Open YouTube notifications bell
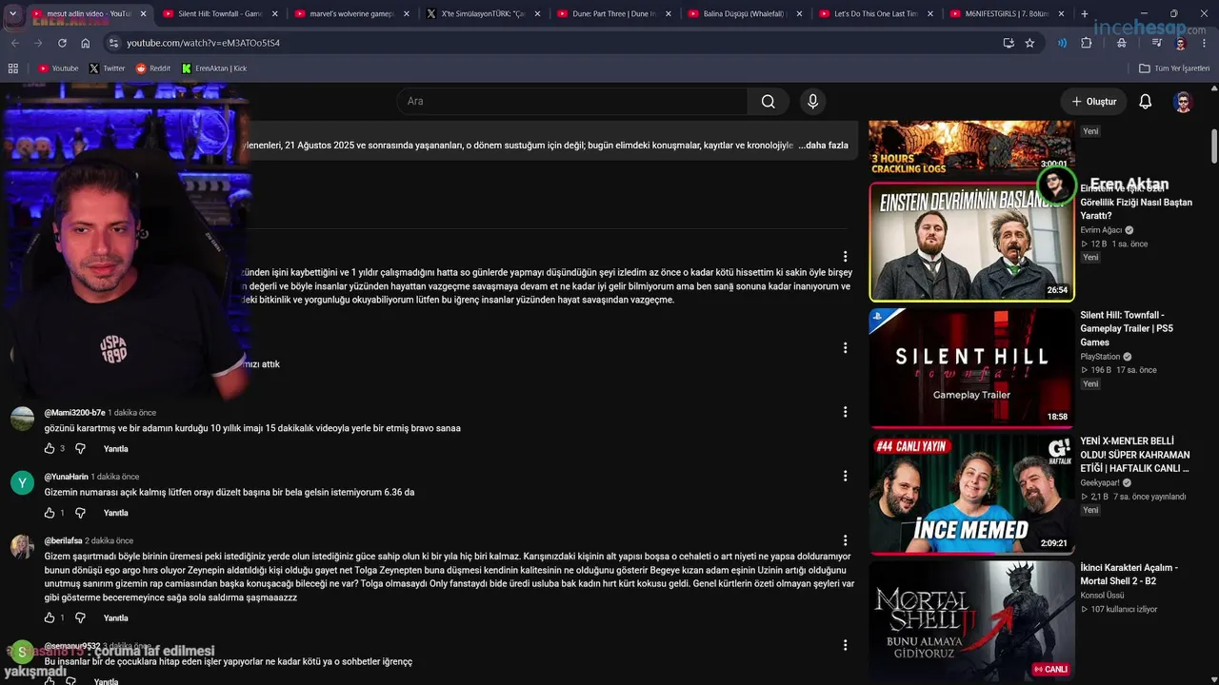 click(1146, 102)
